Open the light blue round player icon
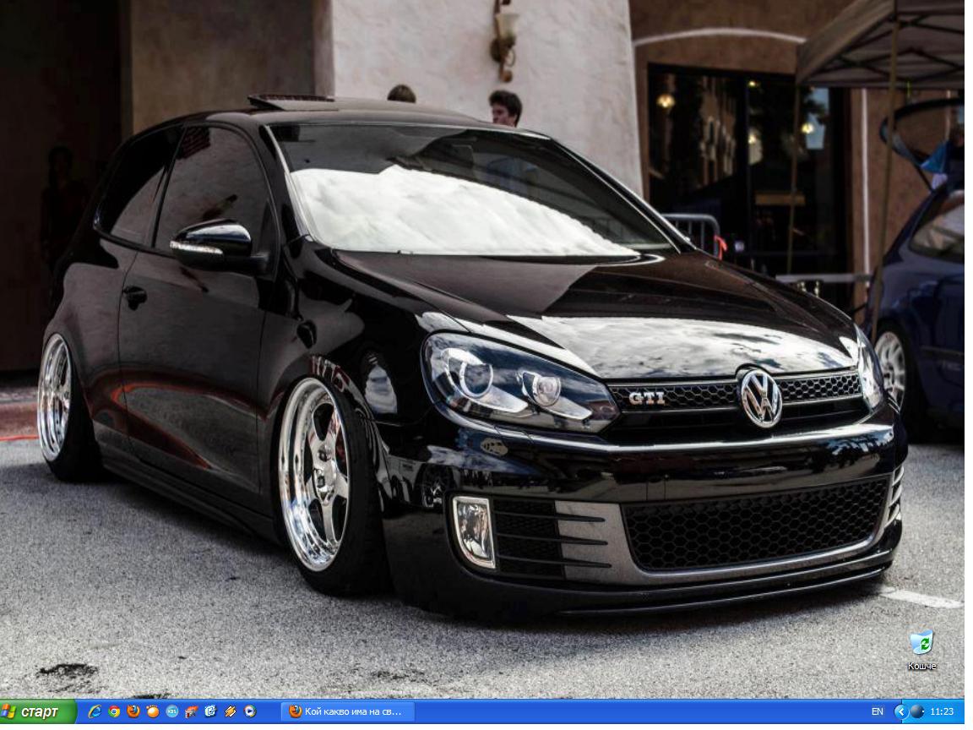The image size is (973, 730). [x=172, y=711]
